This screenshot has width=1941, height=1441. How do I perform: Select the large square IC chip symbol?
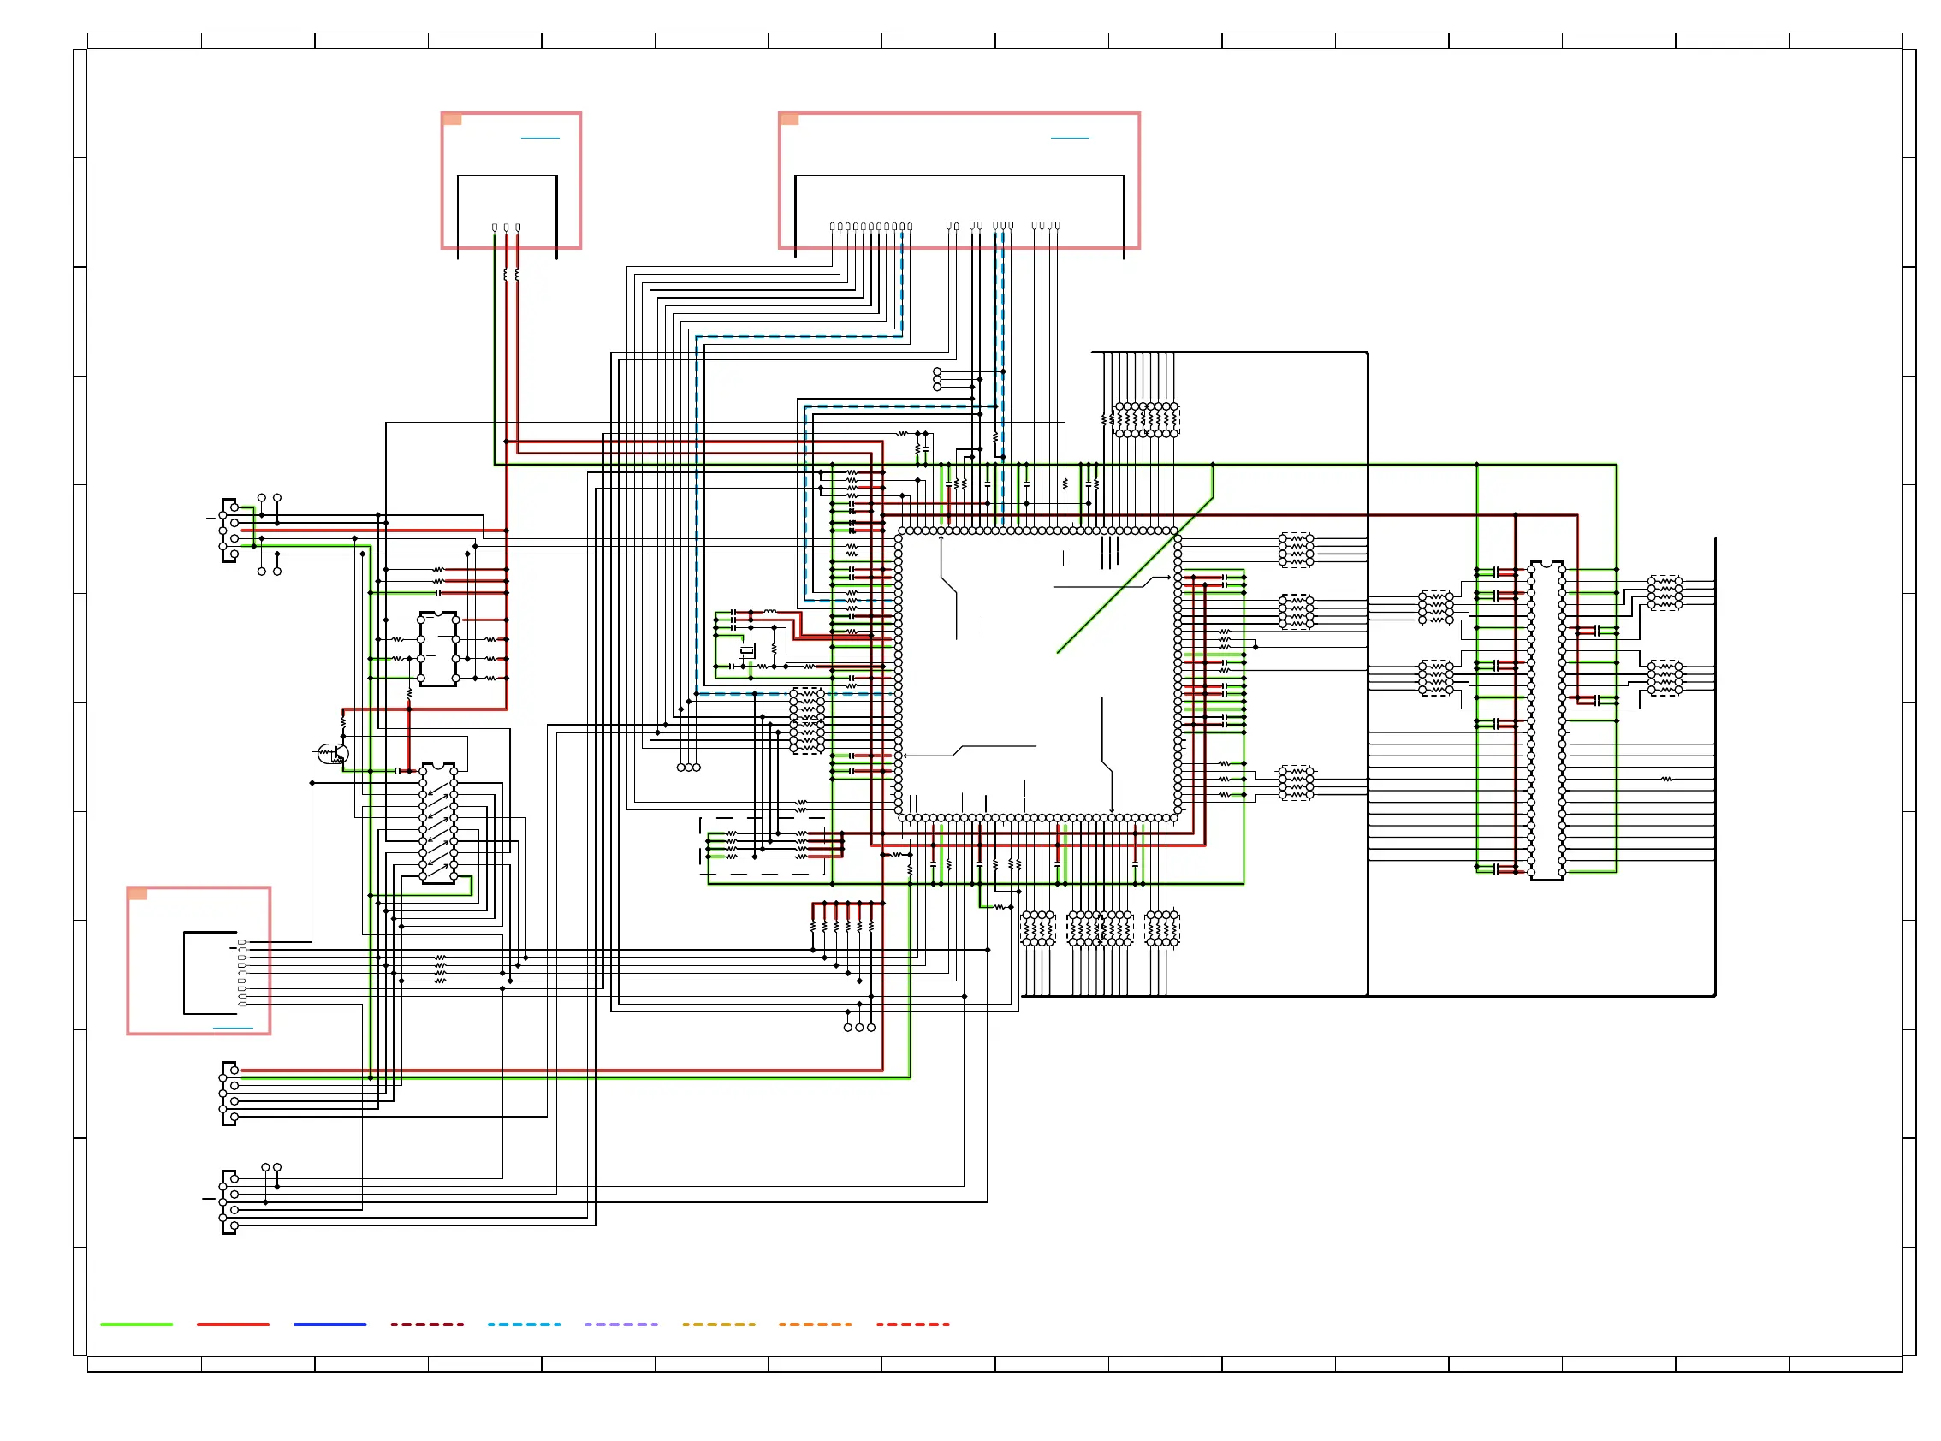1037,676
